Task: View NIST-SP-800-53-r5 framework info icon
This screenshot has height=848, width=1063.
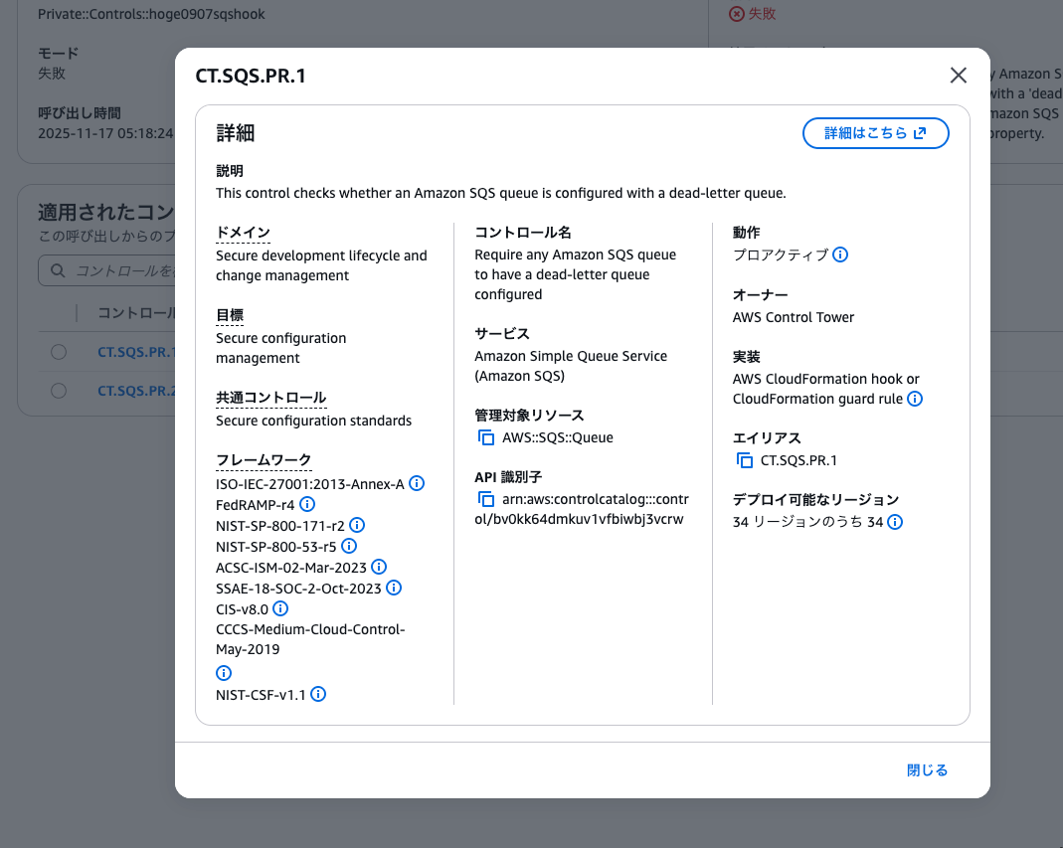Action: 348,546
